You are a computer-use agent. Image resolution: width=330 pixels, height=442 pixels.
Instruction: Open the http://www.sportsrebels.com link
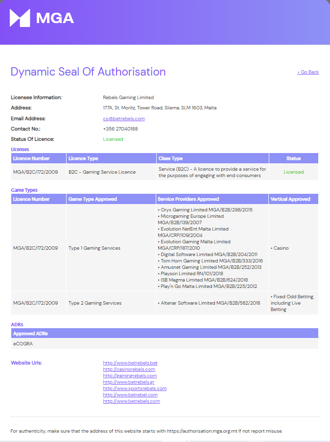pos(135,389)
